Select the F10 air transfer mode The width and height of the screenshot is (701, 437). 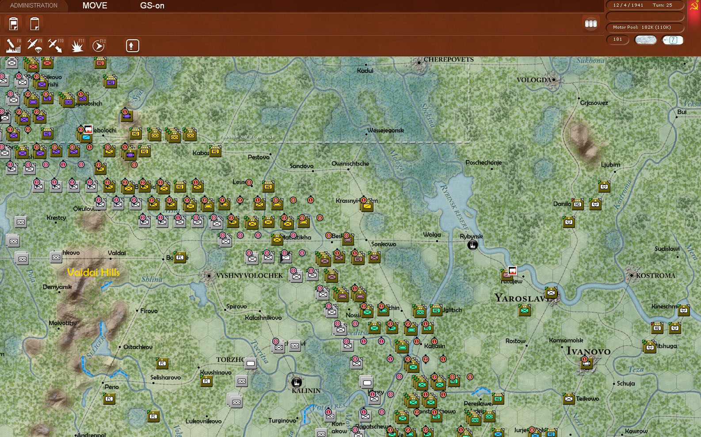56,46
